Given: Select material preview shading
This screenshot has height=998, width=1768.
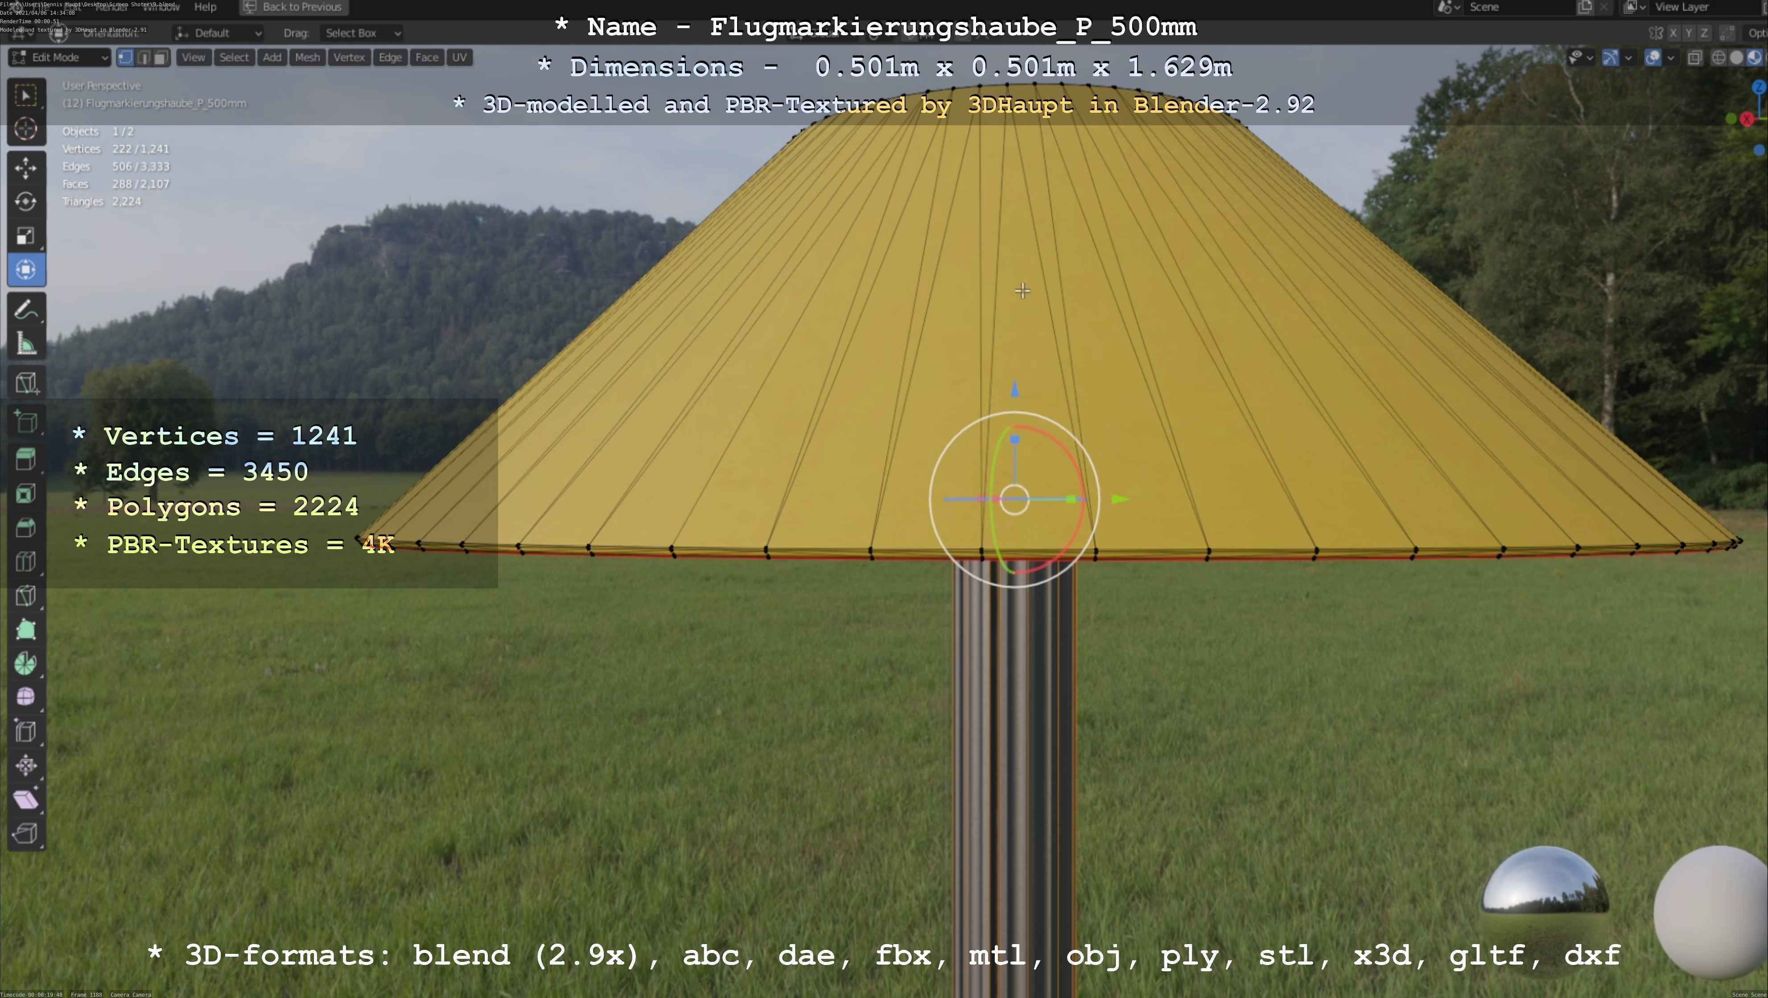Looking at the screenshot, I should click(x=1754, y=57).
